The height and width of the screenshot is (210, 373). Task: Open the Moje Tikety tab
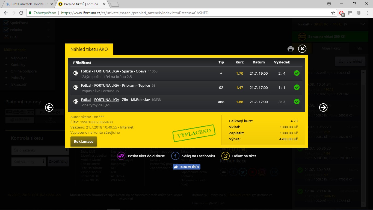[331, 48]
